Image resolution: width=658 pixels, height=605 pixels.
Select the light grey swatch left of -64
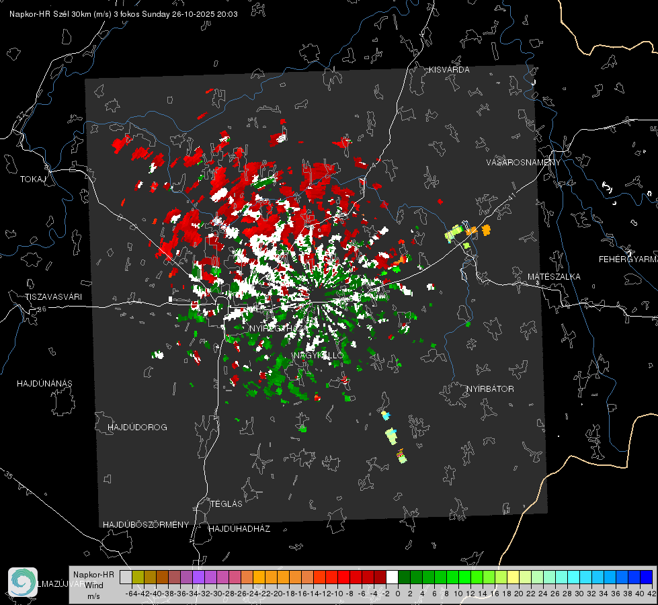126,577
